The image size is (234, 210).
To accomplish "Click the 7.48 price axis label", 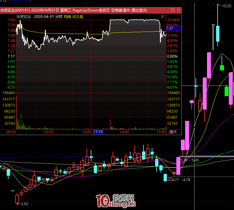I will [x=11, y=41].
